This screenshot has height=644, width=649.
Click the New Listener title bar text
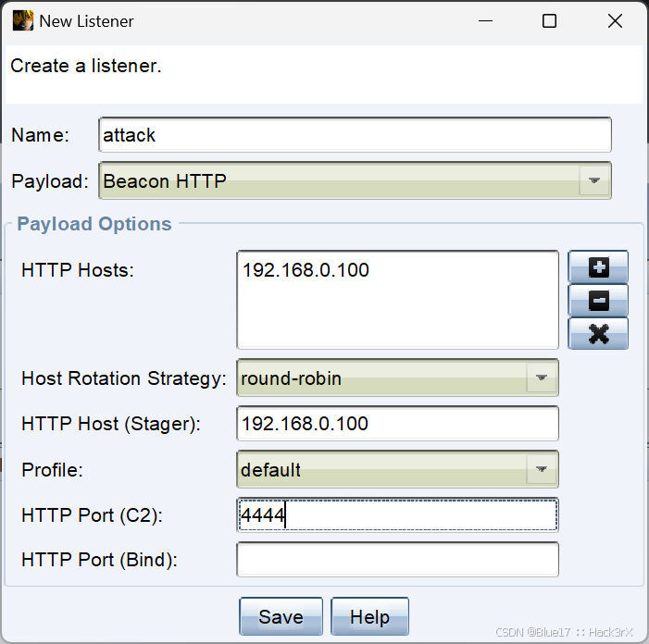point(86,21)
